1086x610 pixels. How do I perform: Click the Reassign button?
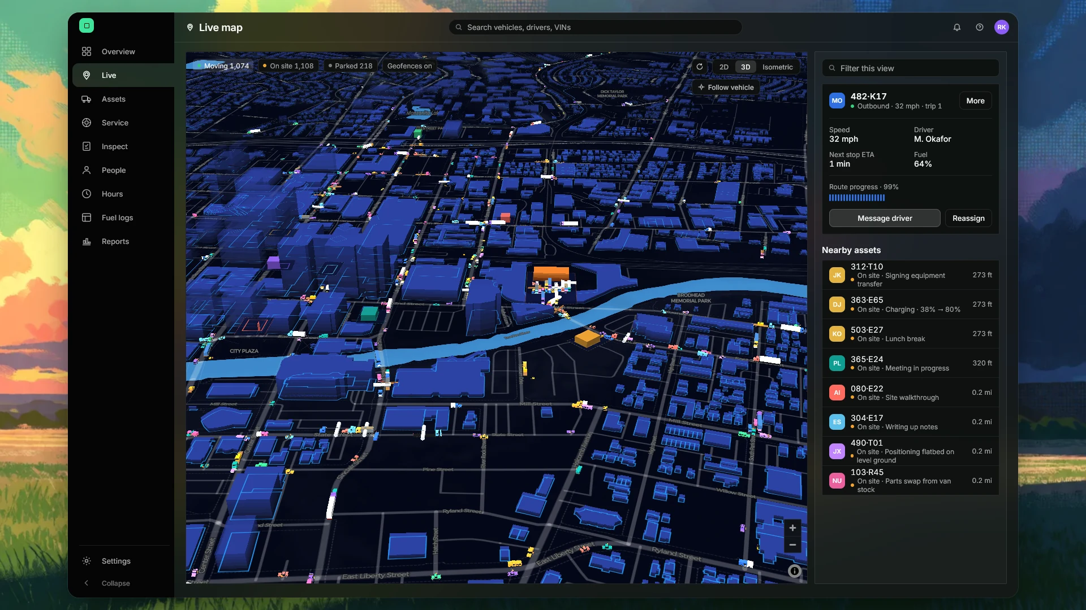968,218
